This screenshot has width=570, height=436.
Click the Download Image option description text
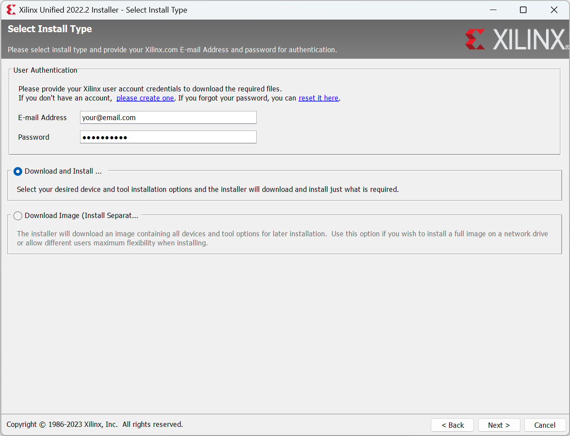(282, 238)
